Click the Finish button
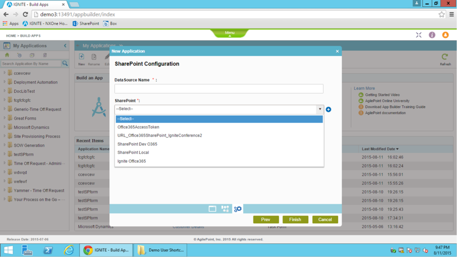 [x=295, y=219]
